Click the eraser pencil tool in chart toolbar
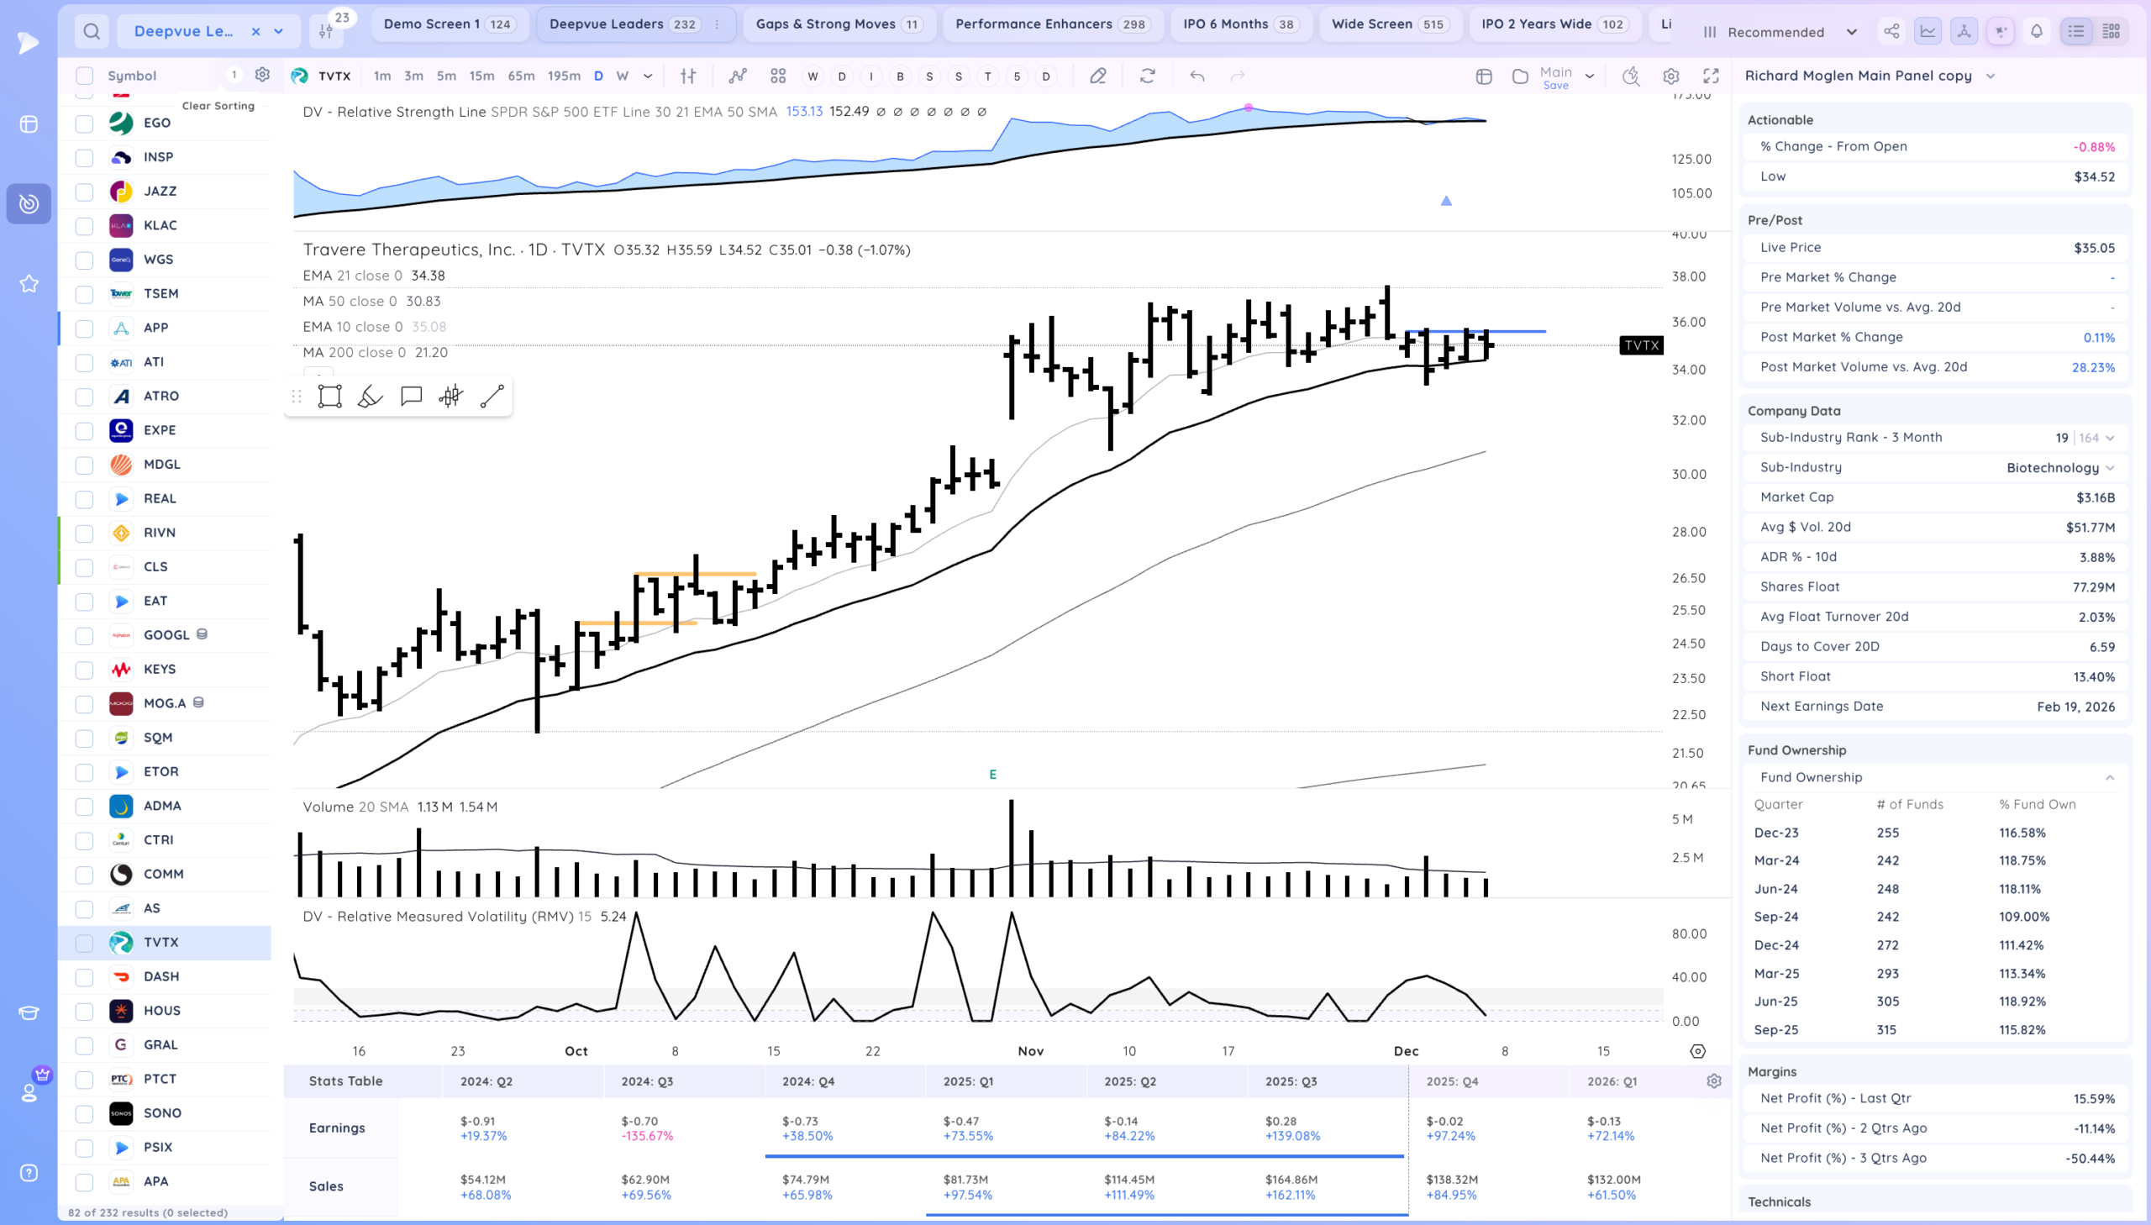The image size is (2151, 1225). [1097, 76]
